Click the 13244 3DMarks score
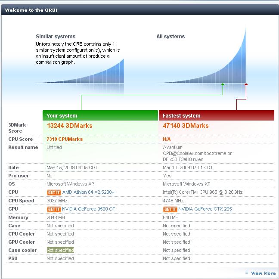Screen dimensions: 279x279 click(70, 126)
